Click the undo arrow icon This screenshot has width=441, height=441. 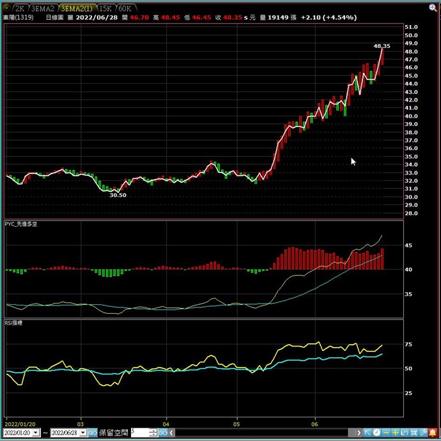coord(405,433)
